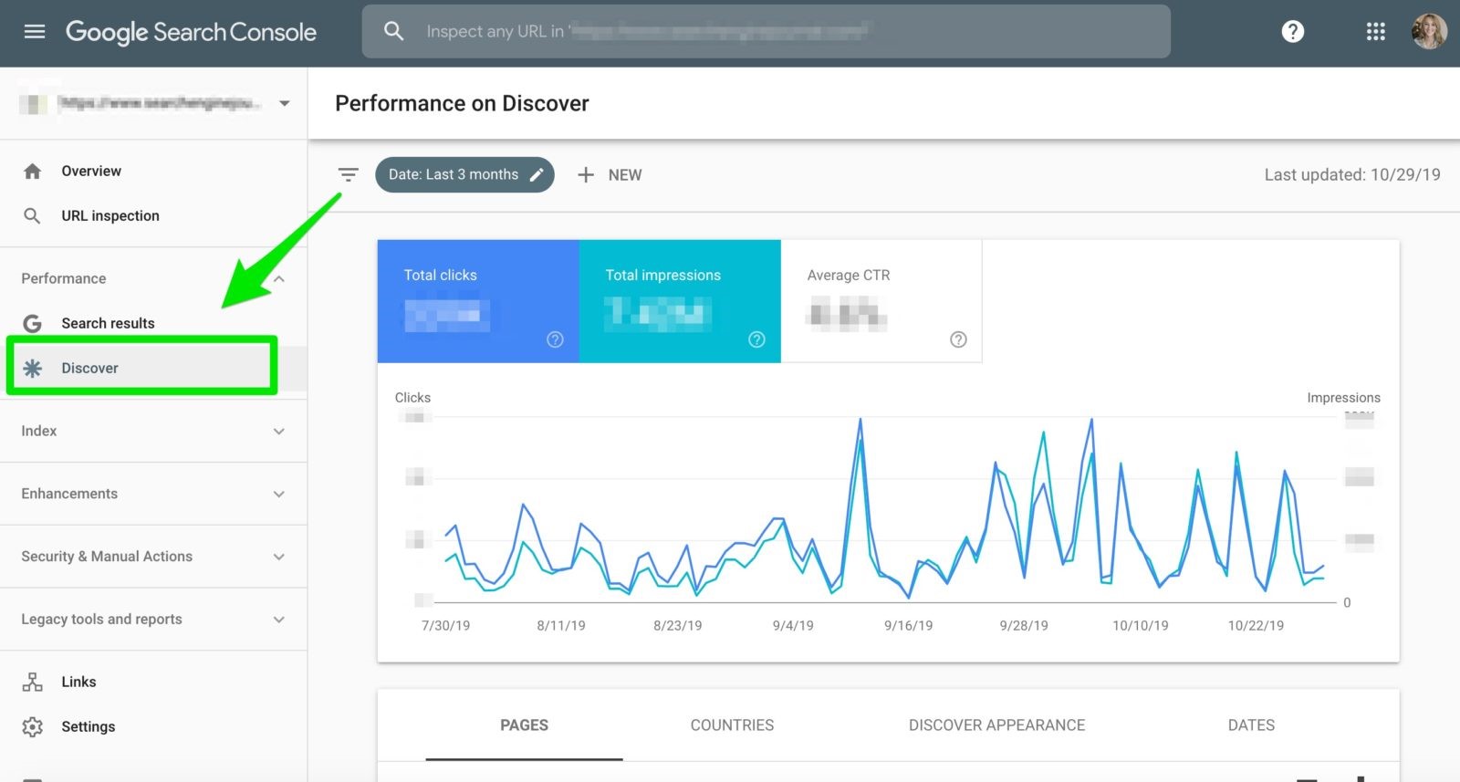The height and width of the screenshot is (782, 1460).
Task: Switch to the Discover Appearance tab
Action: pyautogui.click(x=996, y=725)
